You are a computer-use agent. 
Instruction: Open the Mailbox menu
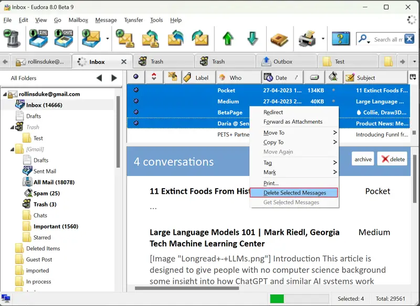78,20
